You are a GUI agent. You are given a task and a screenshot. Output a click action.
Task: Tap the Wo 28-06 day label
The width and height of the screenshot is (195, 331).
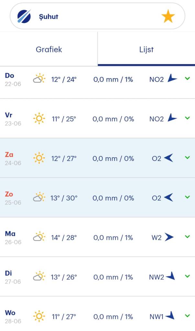click(x=13, y=316)
